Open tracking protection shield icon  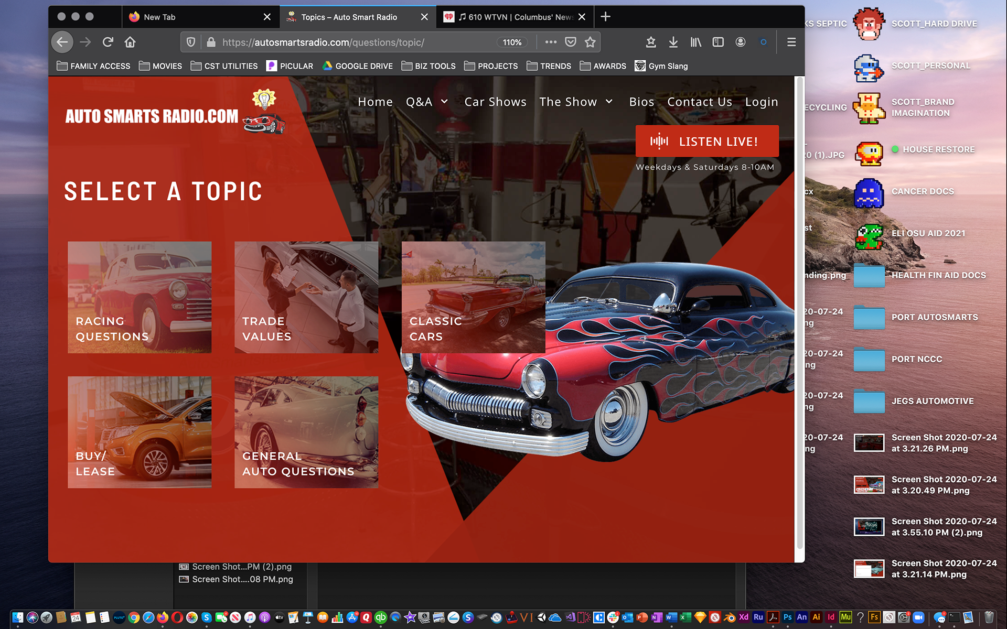(x=191, y=42)
